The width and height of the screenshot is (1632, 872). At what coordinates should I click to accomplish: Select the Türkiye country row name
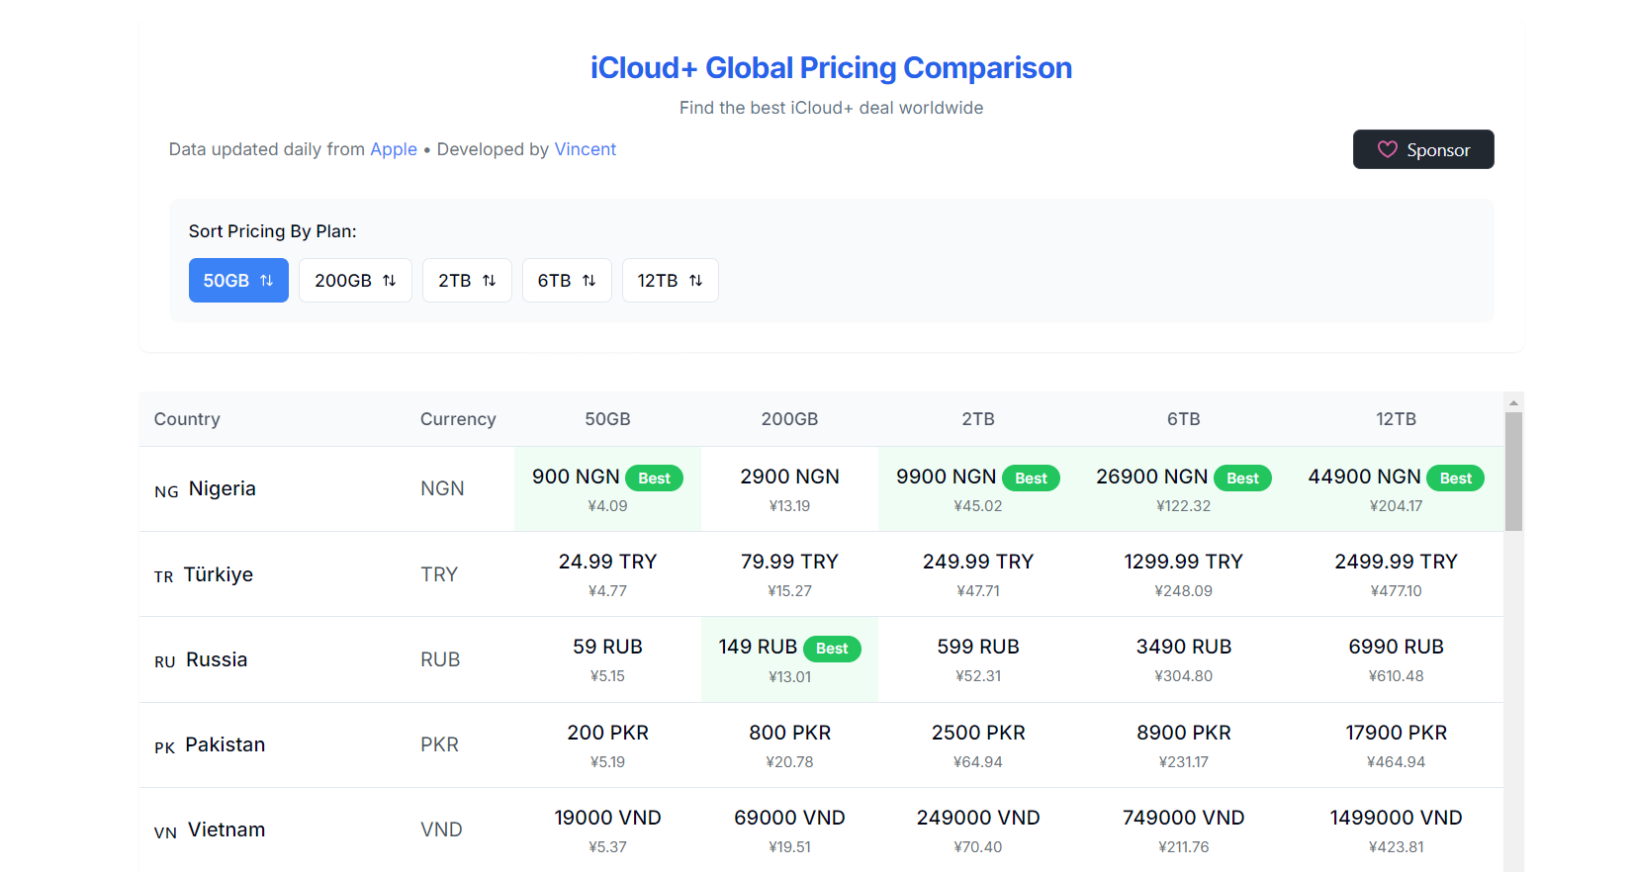[x=219, y=574]
